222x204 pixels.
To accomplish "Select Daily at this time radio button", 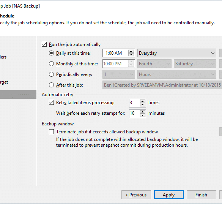I will tap(51, 53).
